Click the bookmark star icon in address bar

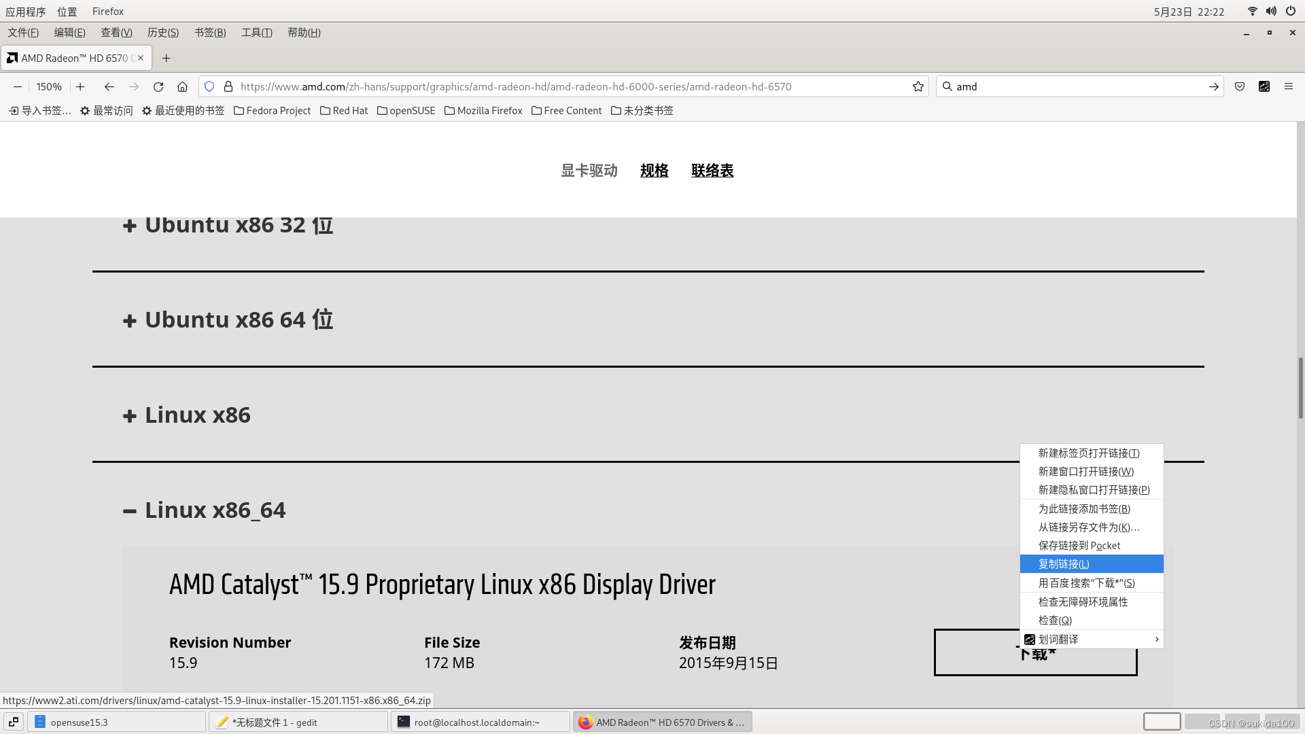917,86
